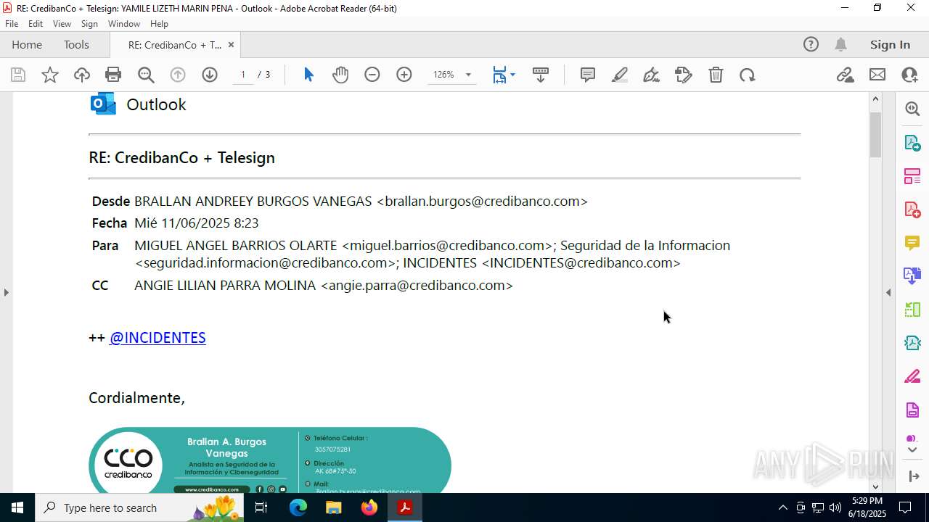The height and width of the screenshot is (522, 929).
Task: Click the taskbar search box
Action: pos(139,507)
